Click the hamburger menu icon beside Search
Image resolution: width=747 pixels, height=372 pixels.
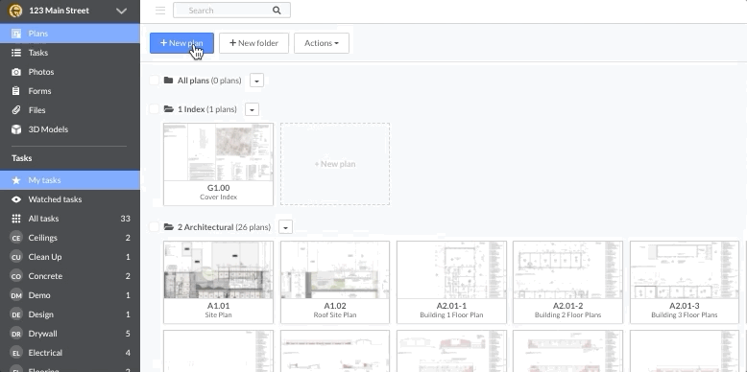click(x=160, y=11)
